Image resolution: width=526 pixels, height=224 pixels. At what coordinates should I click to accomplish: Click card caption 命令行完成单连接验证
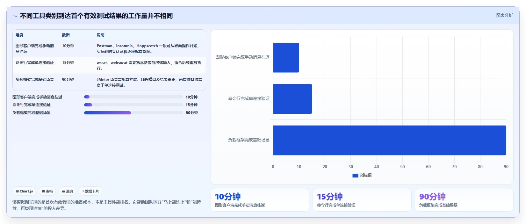[336, 205]
